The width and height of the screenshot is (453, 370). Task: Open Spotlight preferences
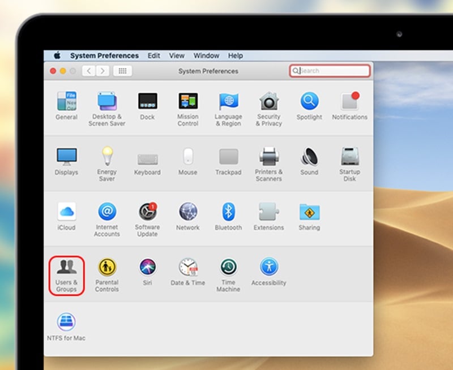(309, 101)
